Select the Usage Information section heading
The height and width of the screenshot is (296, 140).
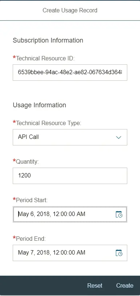pyautogui.click(x=39, y=105)
